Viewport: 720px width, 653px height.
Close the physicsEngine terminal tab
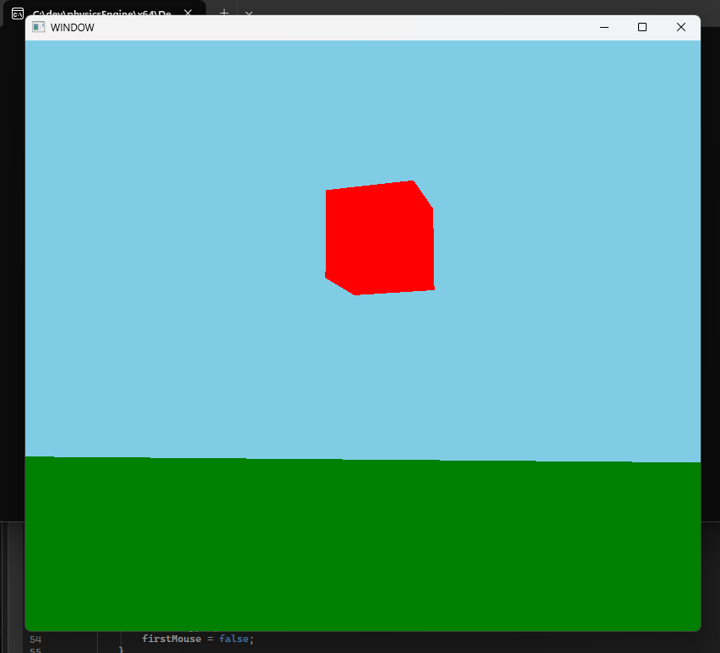[187, 13]
